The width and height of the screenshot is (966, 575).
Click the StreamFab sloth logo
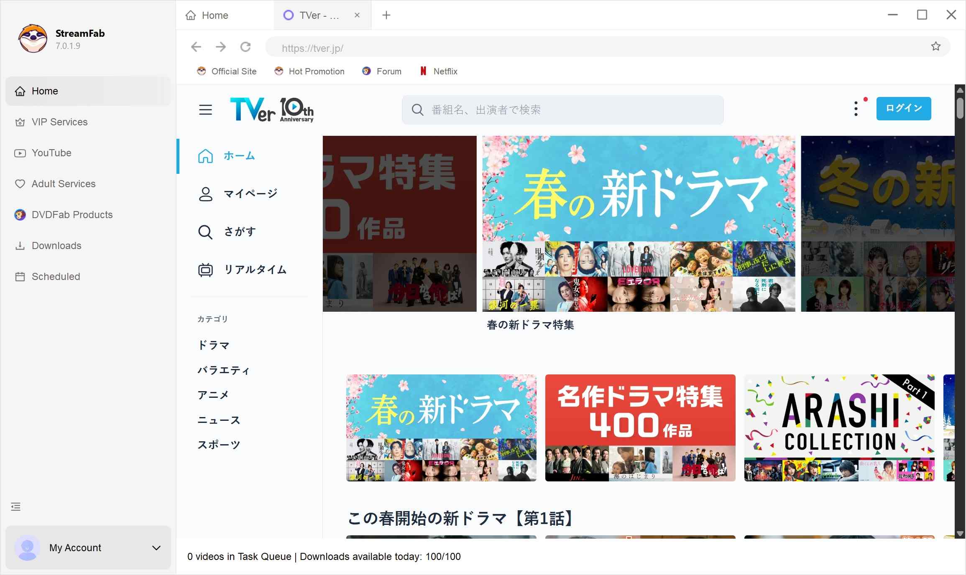pyautogui.click(x=33, y=38)
